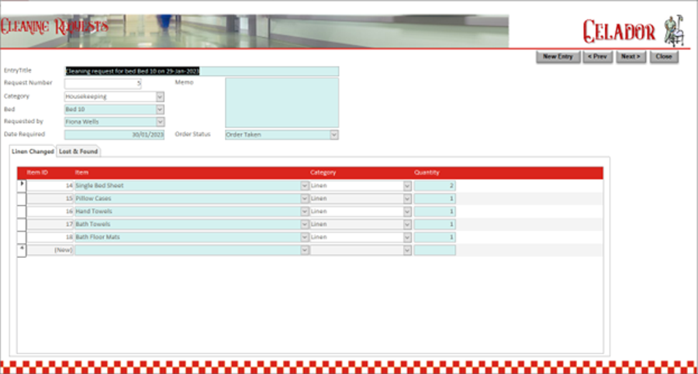The image size is (698, 374).
Task: Open the Requested by Fiona Wells dropdown
Action: [160, 122]
